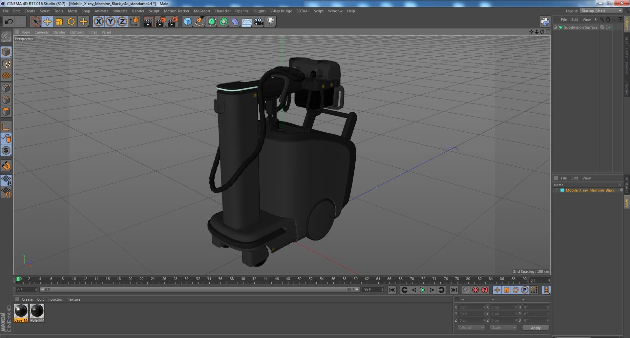The height and width of the screenshot is (338, 630).
Task: Add a light object
Action: pyautogui.click(x=270, y=22)
